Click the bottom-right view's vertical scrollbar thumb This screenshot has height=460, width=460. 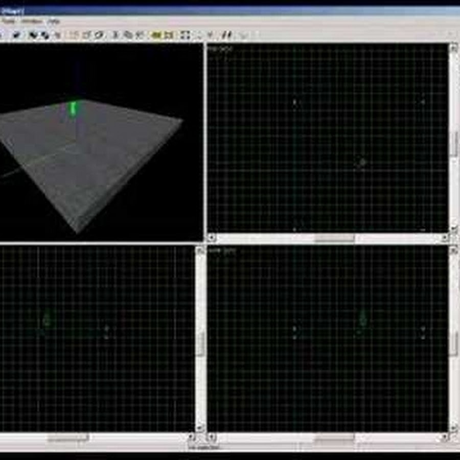(453, 343)
